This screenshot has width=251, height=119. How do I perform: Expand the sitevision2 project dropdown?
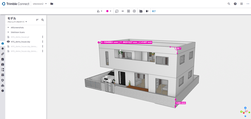(46, 4)
